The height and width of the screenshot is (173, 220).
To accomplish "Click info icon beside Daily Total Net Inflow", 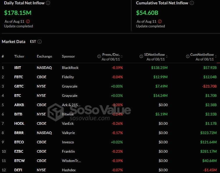I will click(x=48, y=3).
